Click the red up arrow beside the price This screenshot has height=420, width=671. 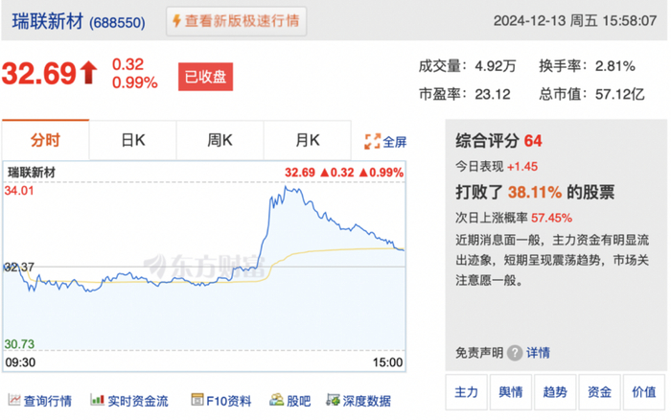(89, 72)
